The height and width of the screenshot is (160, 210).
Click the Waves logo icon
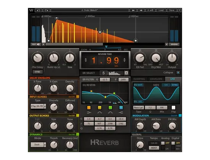tap(31, 10)
